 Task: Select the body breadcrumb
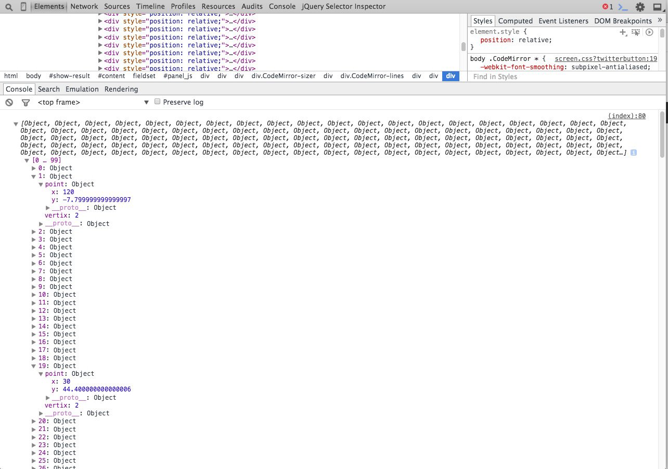[33, 76]
